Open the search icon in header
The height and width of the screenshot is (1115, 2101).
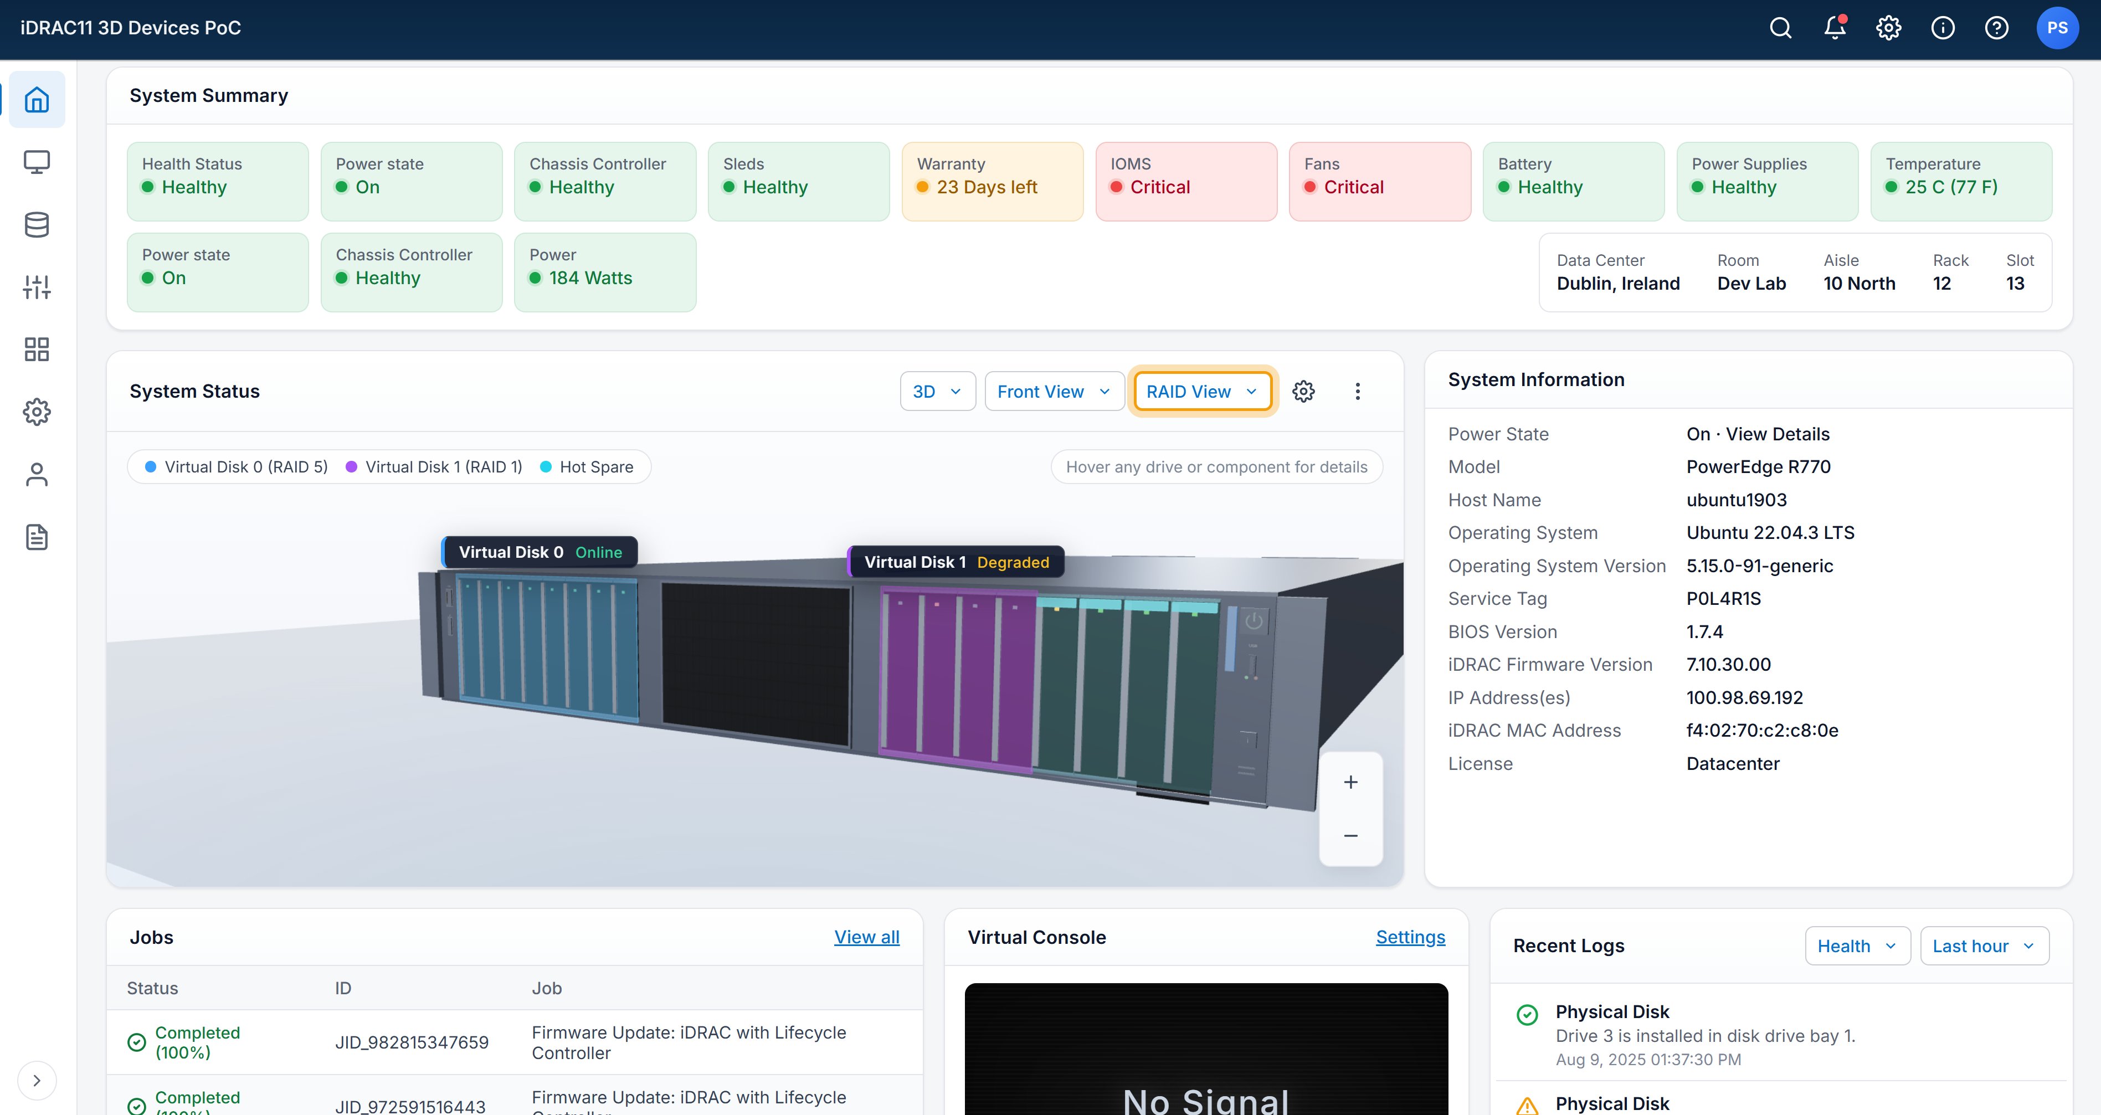coord(1780,29)
